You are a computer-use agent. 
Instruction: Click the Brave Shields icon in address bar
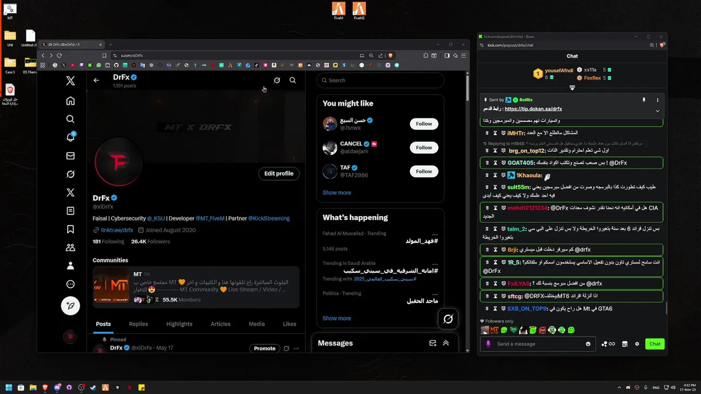point(390,55)
